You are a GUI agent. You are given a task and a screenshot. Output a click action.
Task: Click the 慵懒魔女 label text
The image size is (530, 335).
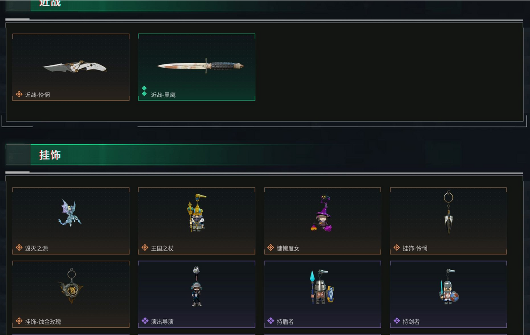click(x=288, y=249)
